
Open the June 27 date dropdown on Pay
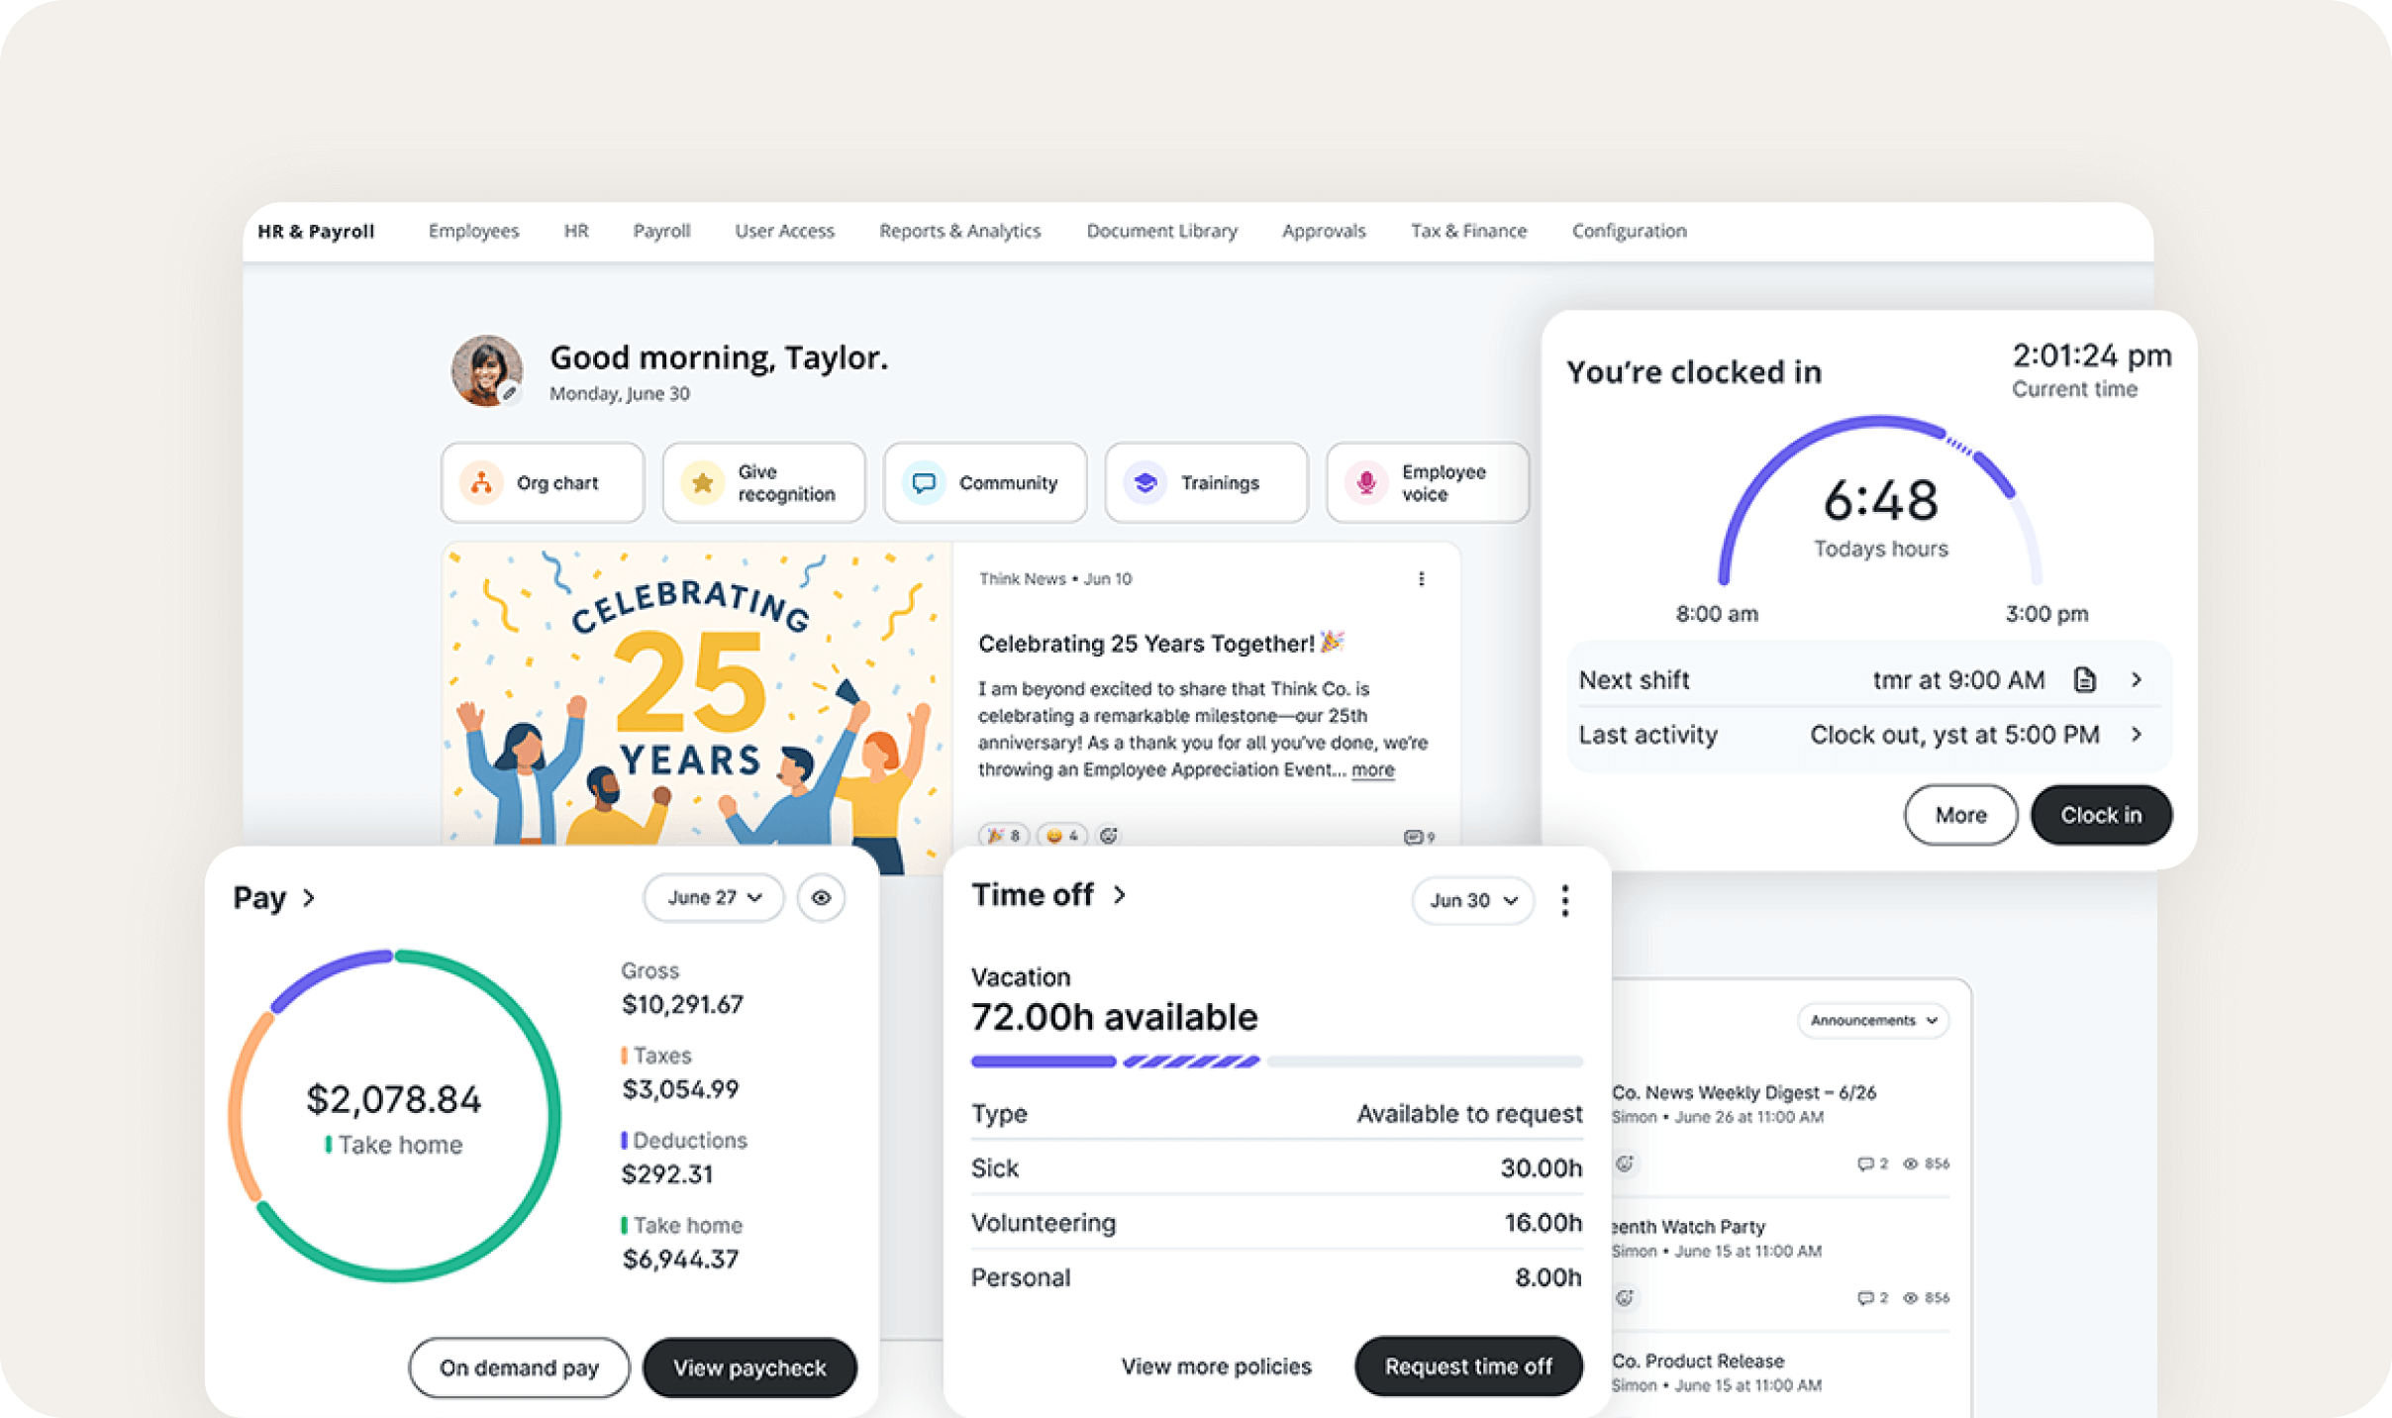click(x=713, y=897)
